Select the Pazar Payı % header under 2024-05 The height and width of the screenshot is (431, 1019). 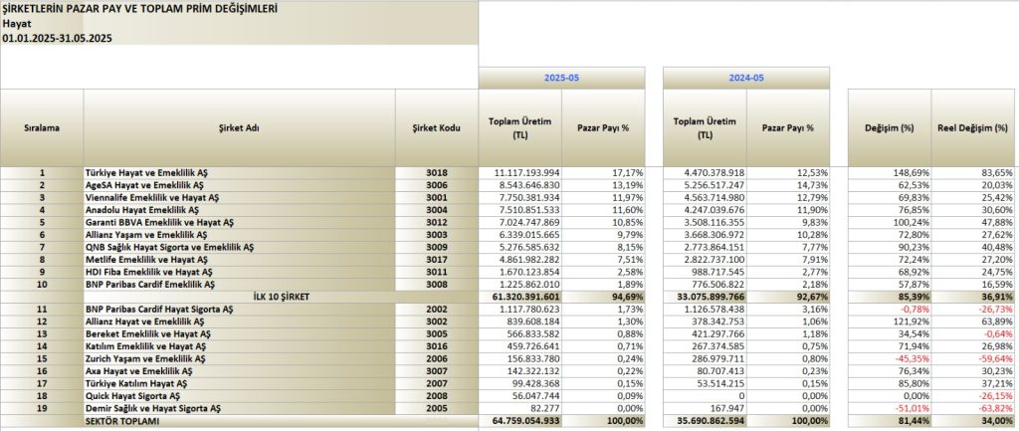pyautogui.click(x=788, y=128)
